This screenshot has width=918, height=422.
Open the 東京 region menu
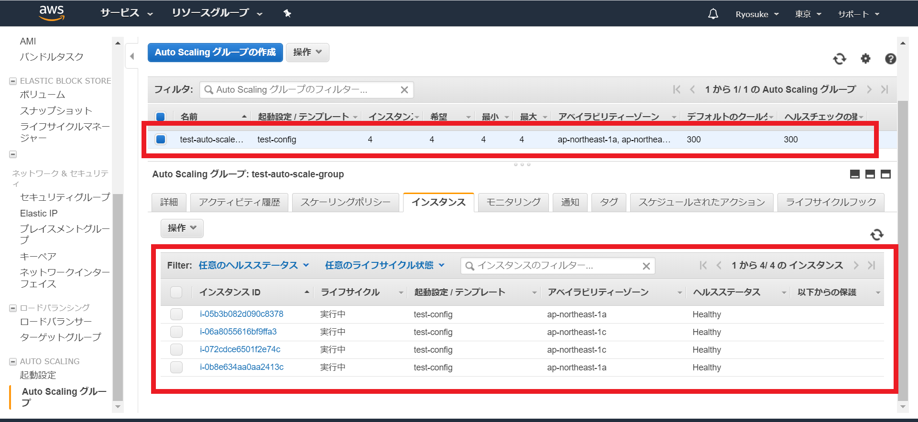pos(808,14)
